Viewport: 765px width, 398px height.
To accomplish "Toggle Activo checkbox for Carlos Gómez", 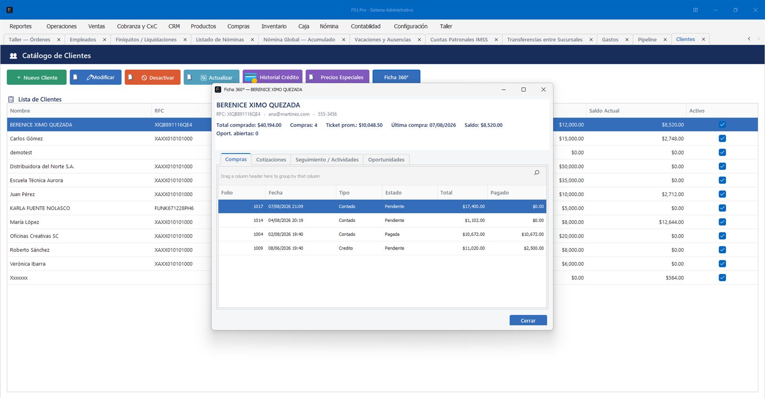I will (722, 138).
